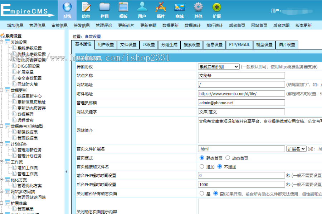The width and height of the screenshot is (322, 214).
Task: Switch to the 图片设置 tab
Action: [287, 45]
